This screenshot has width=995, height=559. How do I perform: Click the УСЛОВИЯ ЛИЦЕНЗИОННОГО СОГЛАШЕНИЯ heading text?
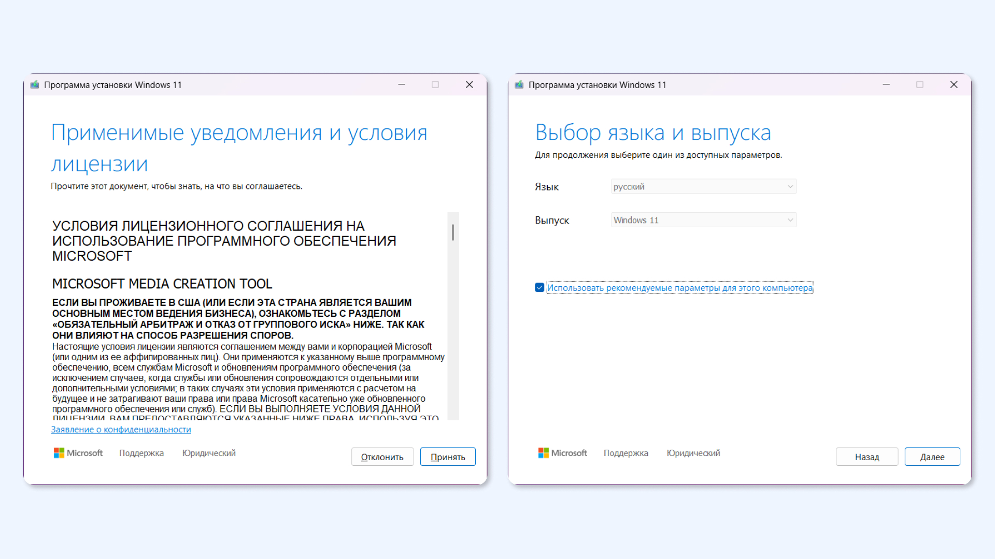tap(224, 241)
